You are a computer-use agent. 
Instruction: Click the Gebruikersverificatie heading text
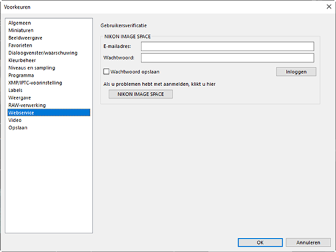pyautogui.click(x=123, y=25)
